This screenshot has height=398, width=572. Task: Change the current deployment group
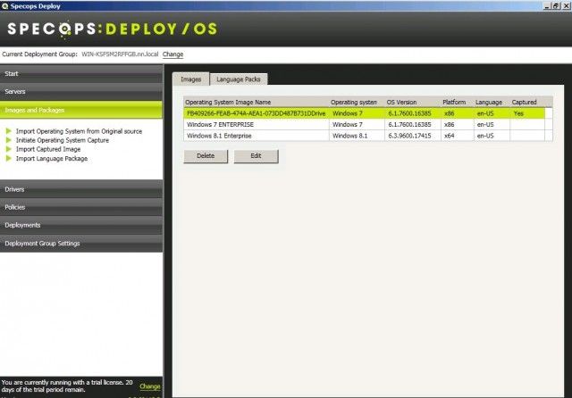tap(172, 54)
